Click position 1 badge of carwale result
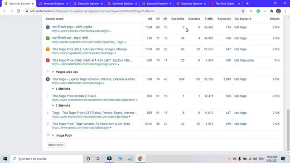Image resolution: width=290 pixels, height=163 pixels. pos(48,27)
